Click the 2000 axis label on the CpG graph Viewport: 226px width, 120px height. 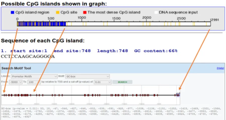point(147,18)
